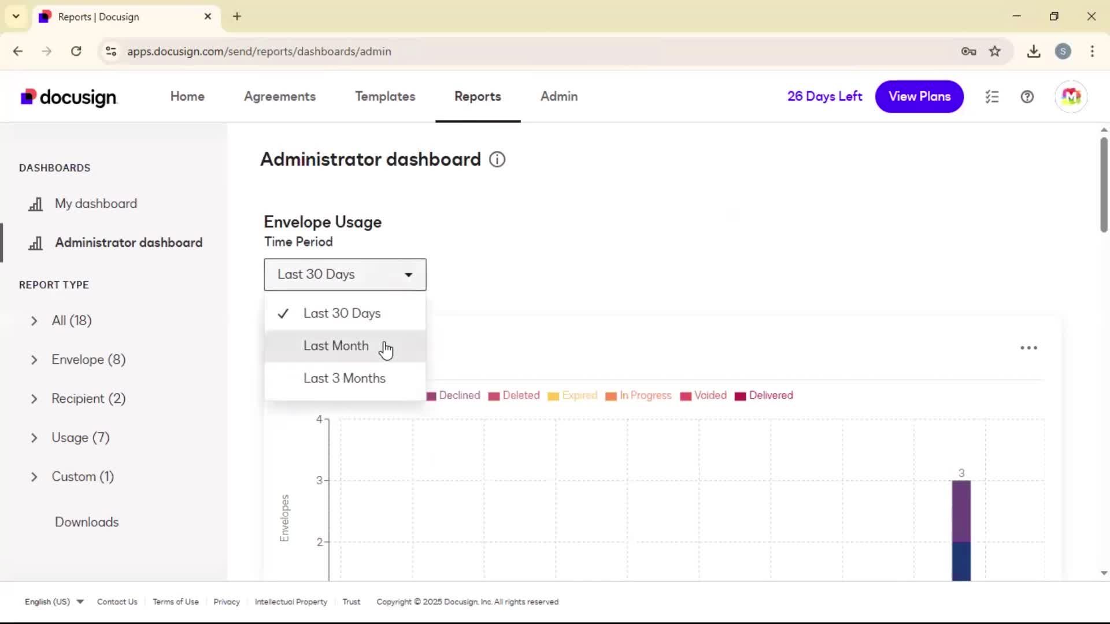View site information icon in address bar

[x=111, y=51]
